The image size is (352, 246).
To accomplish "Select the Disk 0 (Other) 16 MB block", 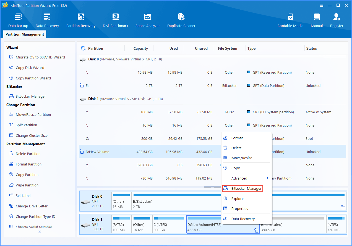I will point(121,201).
